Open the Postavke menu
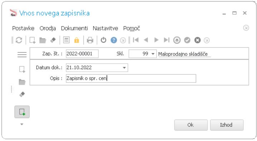Viewport: 257px width, 141px height. (x=23, y=28)
